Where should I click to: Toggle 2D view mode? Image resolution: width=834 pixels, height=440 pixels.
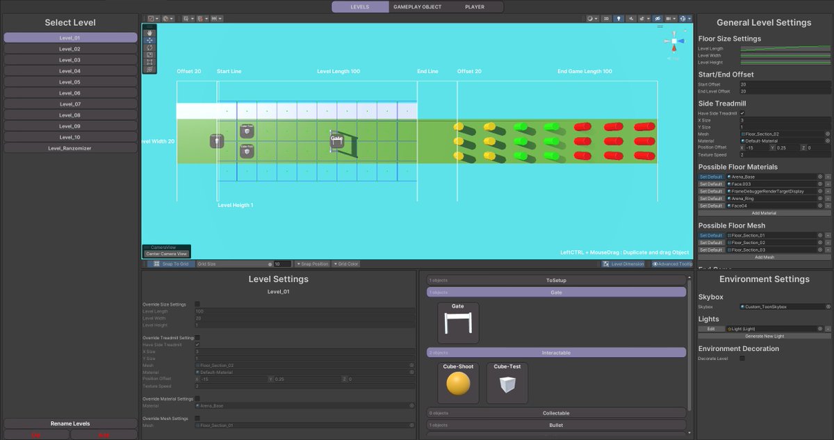click(x=606, y=19)
